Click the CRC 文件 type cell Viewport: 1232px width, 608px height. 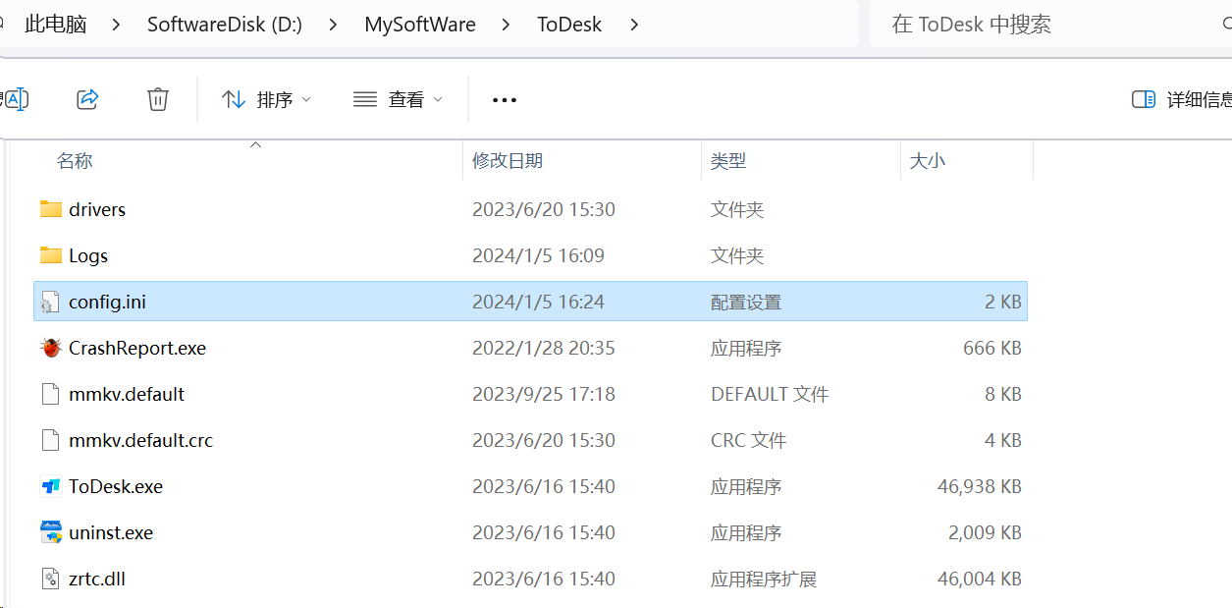(x=749, y=440)
